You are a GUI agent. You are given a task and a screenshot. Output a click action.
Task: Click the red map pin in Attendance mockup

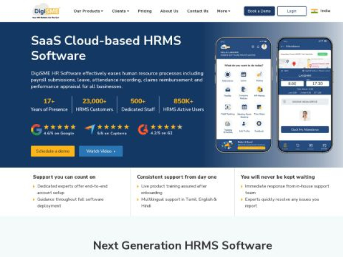294,64
